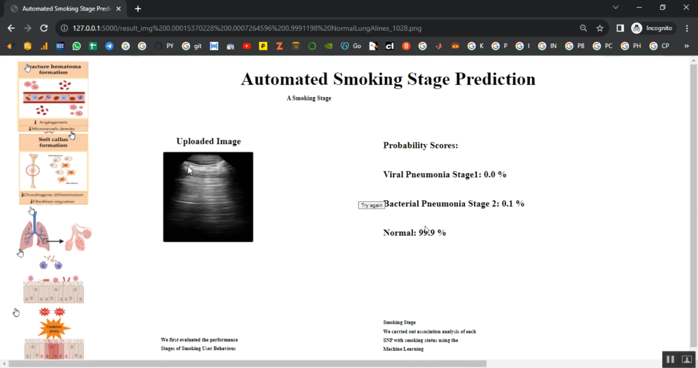Open the WhatsApp bookmark

76,46
